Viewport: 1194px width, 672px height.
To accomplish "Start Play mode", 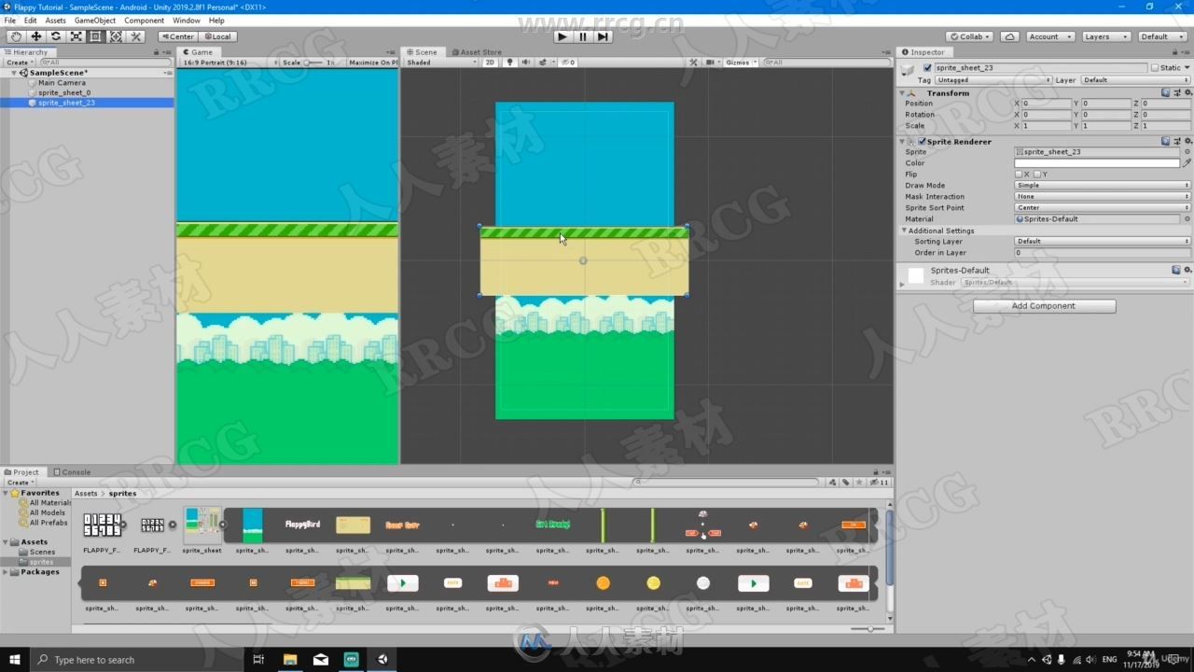I will (562, 36).
